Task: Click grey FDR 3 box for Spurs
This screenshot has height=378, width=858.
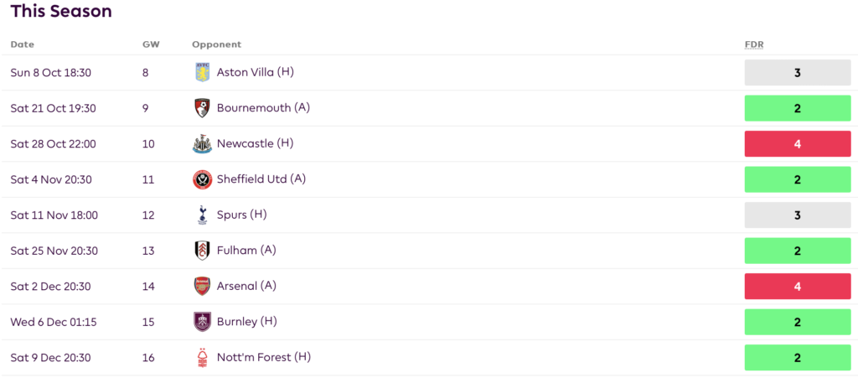Action: point(798,215)
